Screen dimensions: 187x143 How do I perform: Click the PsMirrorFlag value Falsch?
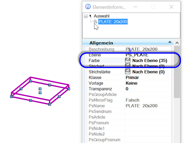click(132, 100)
